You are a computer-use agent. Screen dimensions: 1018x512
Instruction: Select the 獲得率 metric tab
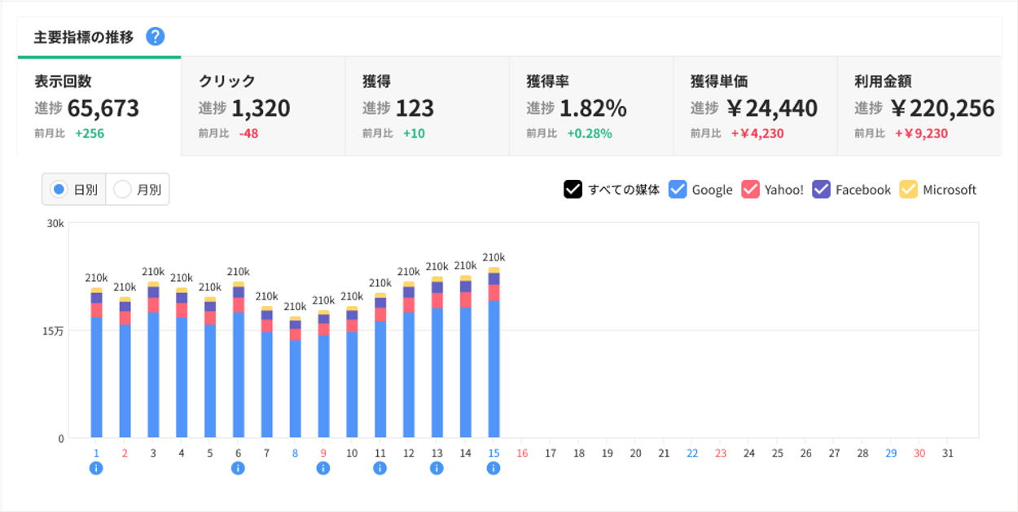(590, 107)
